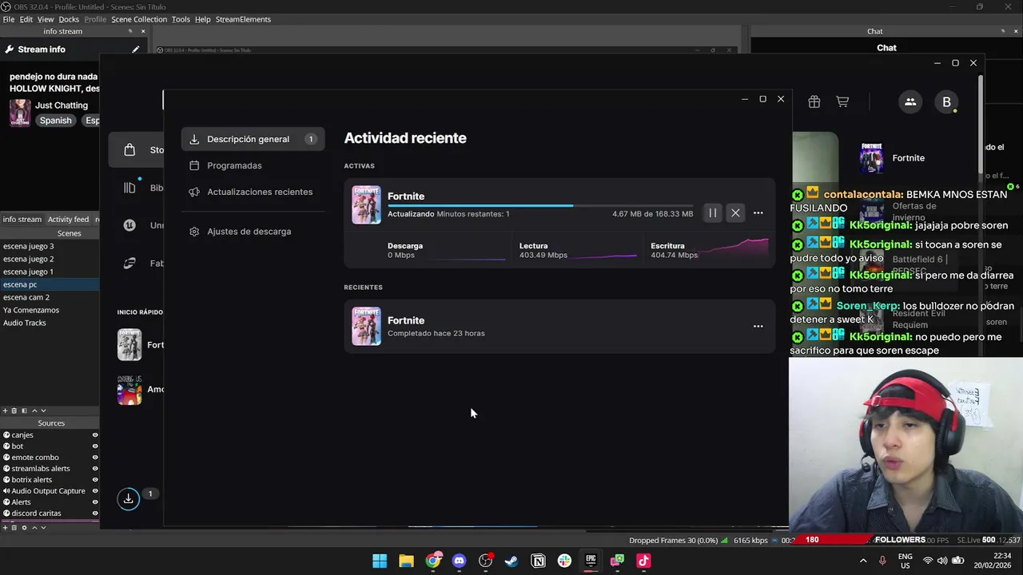Launch Fortnite from Inicio rápido

point(129,345)
